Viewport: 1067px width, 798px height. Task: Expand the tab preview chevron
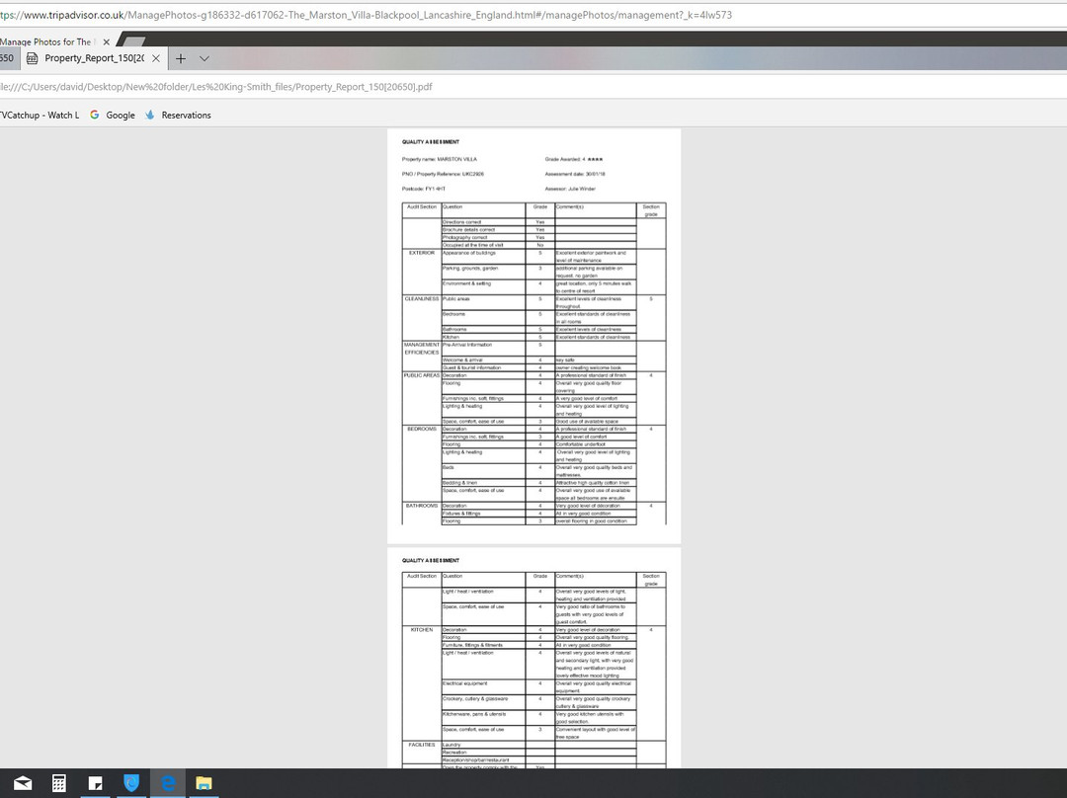click(205, 58)
